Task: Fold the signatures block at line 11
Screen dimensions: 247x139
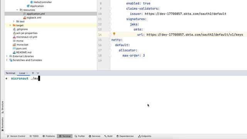Action: tap(110, 19)
